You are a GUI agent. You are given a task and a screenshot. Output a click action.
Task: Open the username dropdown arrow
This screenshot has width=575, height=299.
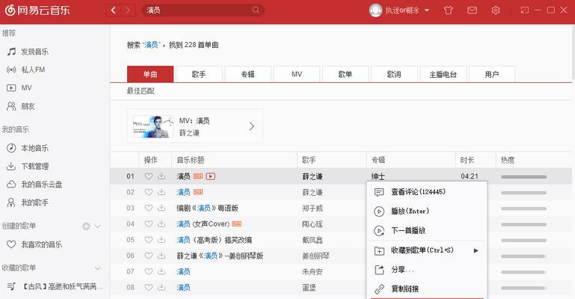point(427,10)
